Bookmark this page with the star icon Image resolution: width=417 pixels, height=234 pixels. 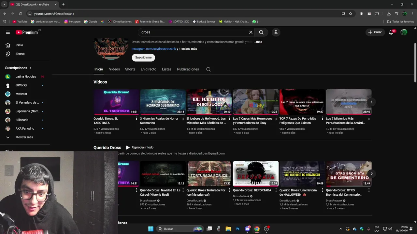(x=351, y=14)
